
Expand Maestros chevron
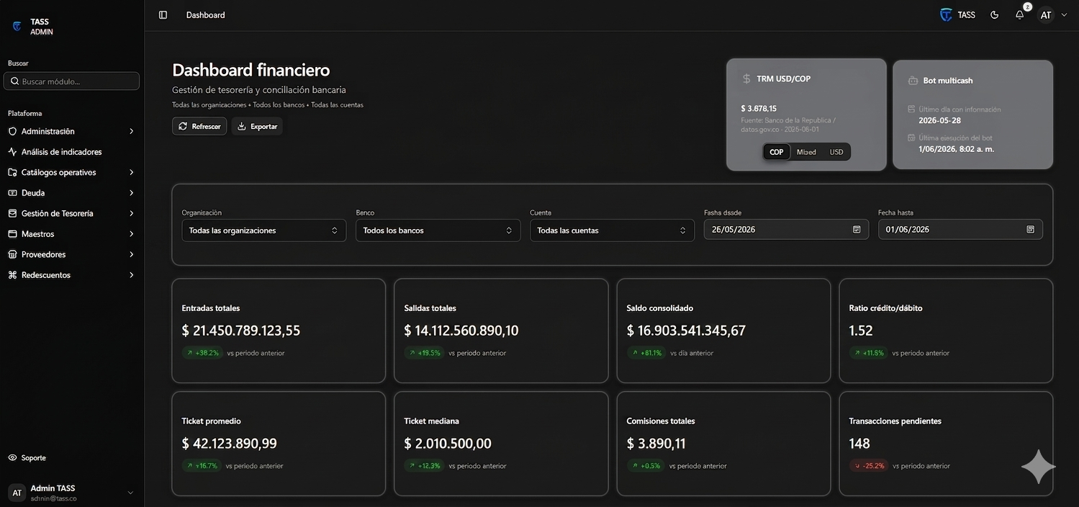(131, 234)
